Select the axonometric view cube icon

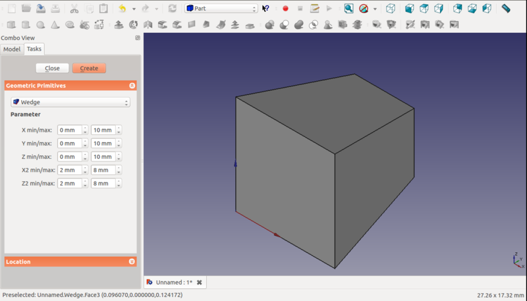pos(391,9)
